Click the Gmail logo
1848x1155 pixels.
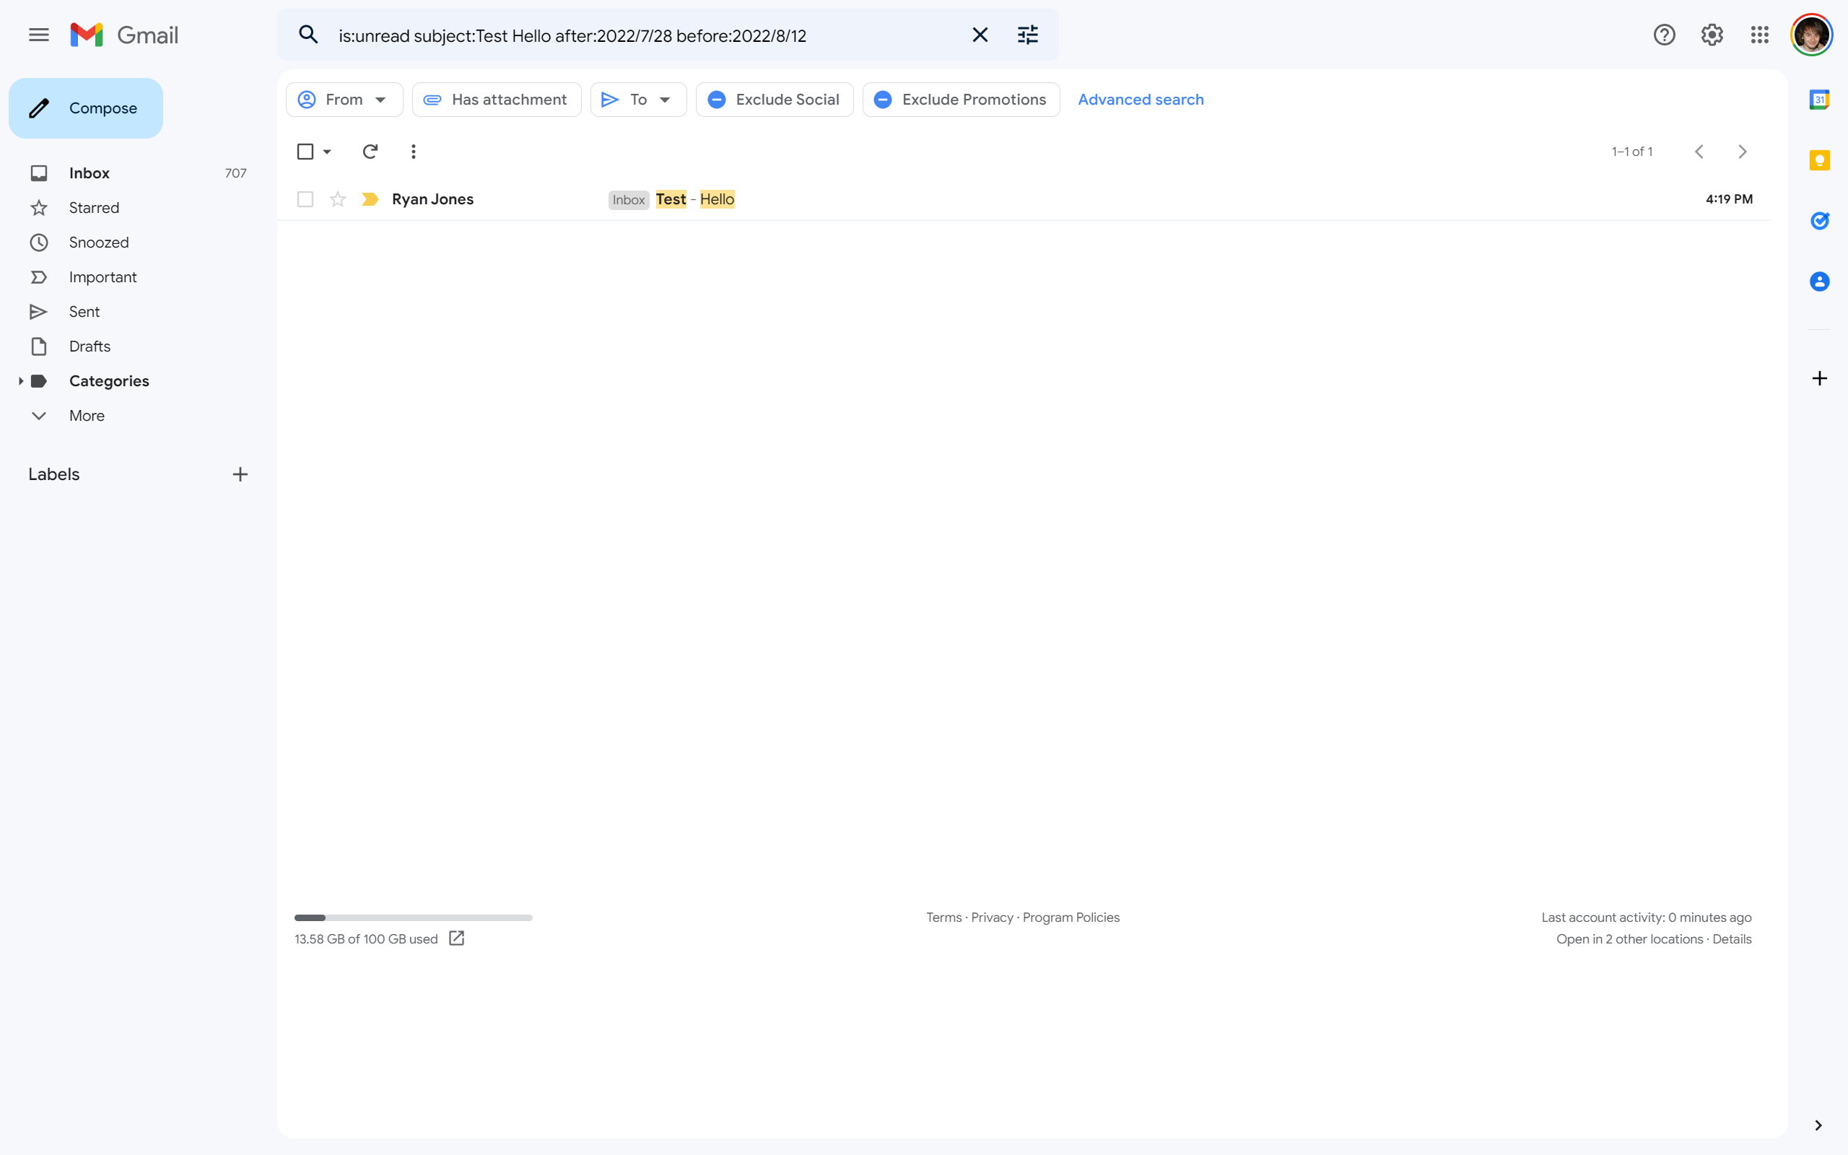click(x=123, y=35)
